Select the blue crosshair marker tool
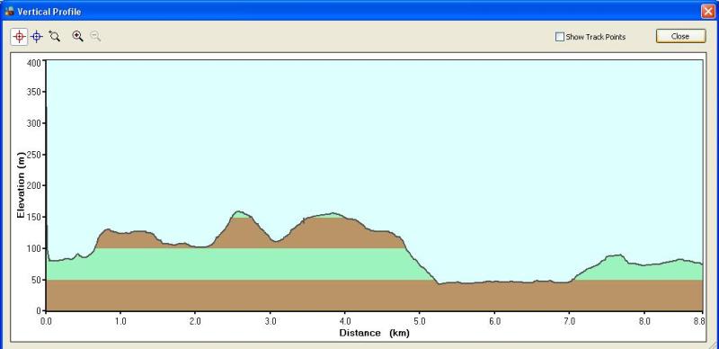The height and width of the screenshot is (349, 719). click(37, 37)
